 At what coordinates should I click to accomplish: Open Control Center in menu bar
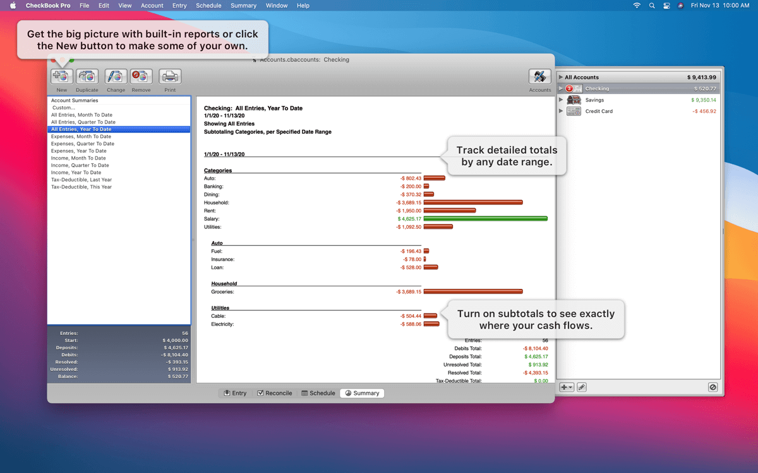(666, 6)
